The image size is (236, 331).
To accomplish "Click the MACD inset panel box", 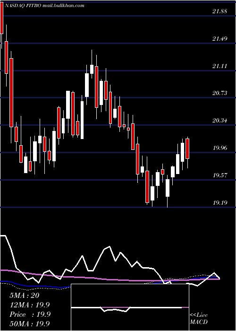I will point(130,307).
